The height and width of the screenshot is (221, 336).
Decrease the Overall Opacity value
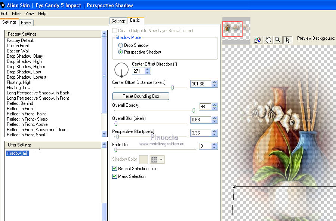[x=214, y=108]
